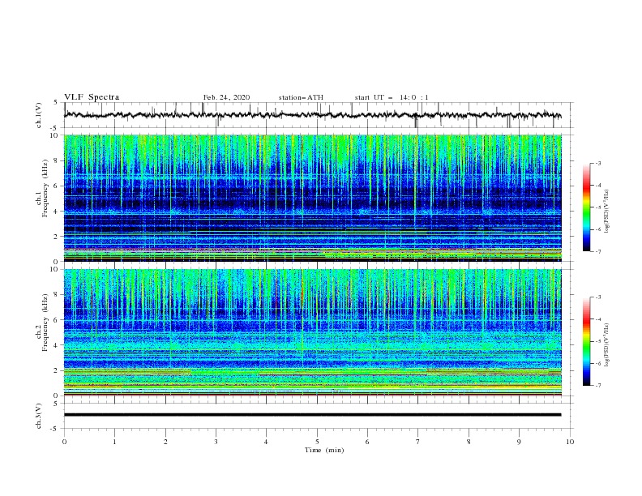The image size is (642, 496).
Task: Click "-7" at bottom of ch.2 color scale
Action: 597,386
